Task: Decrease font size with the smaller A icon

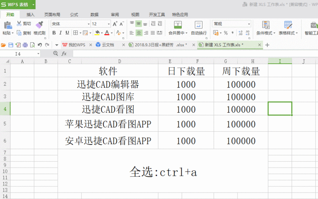Action: click(x=121, y=24)
